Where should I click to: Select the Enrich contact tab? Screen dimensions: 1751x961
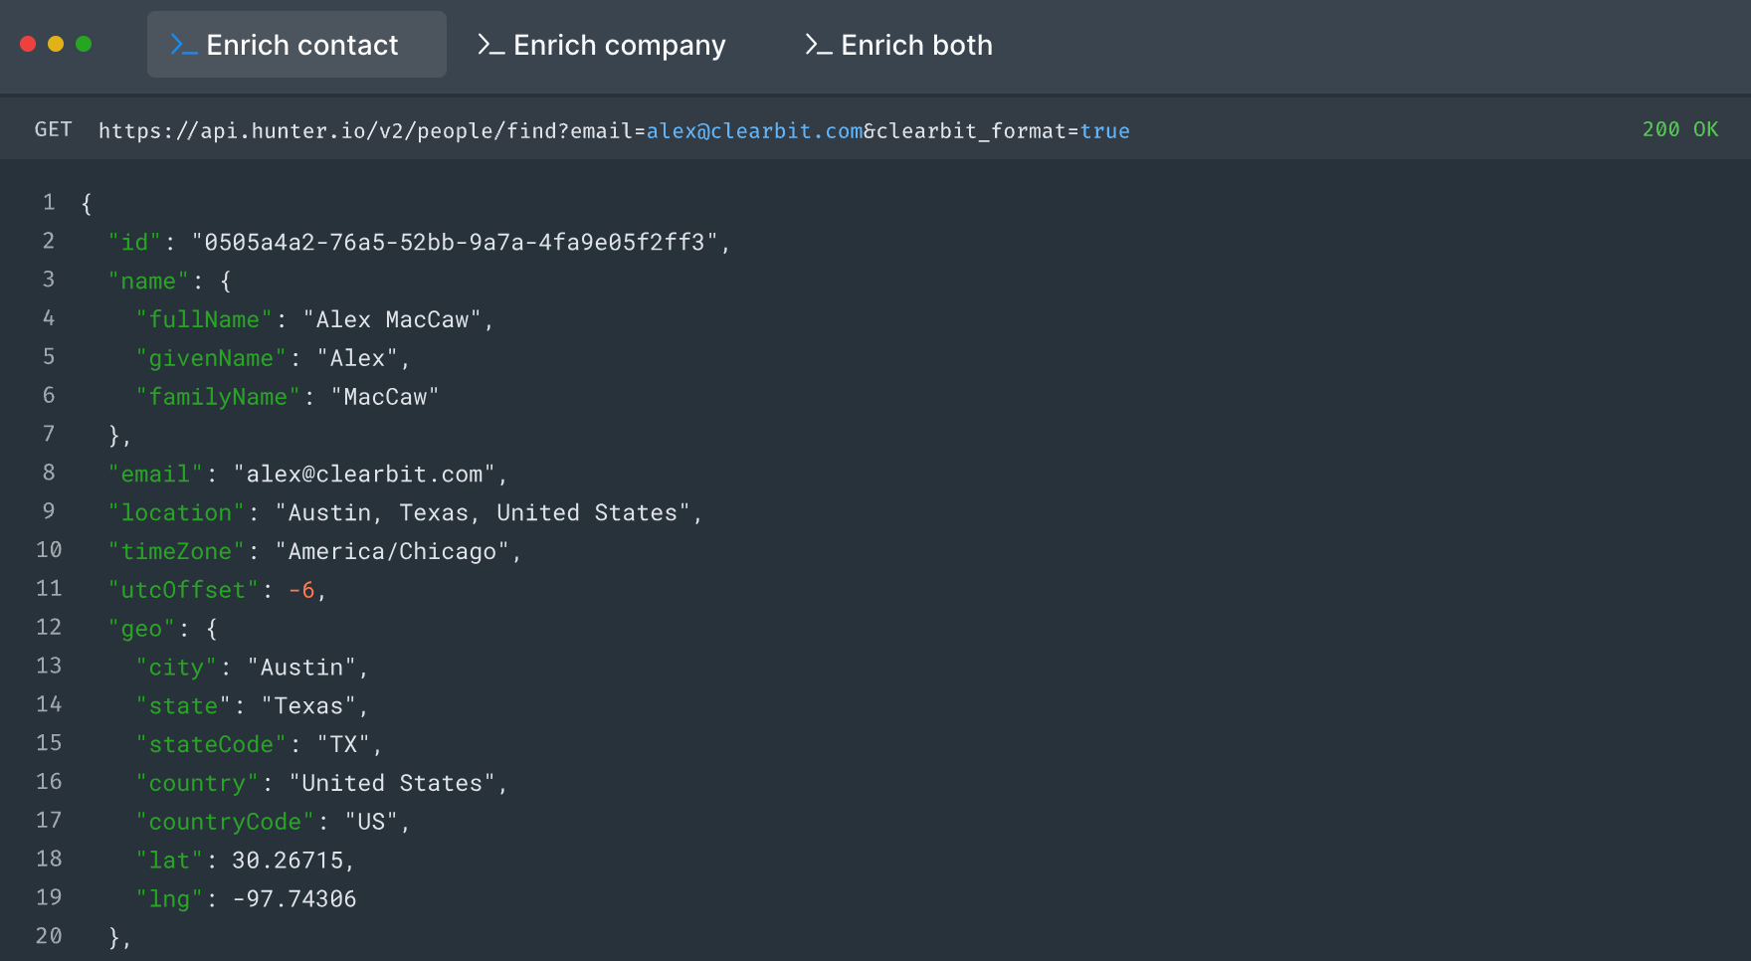point(296,44)
